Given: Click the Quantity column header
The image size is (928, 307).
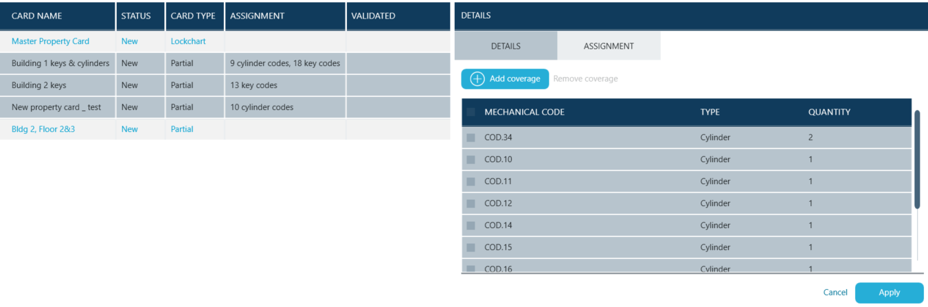Looking at the screenshot, I should tap(829, 112).
